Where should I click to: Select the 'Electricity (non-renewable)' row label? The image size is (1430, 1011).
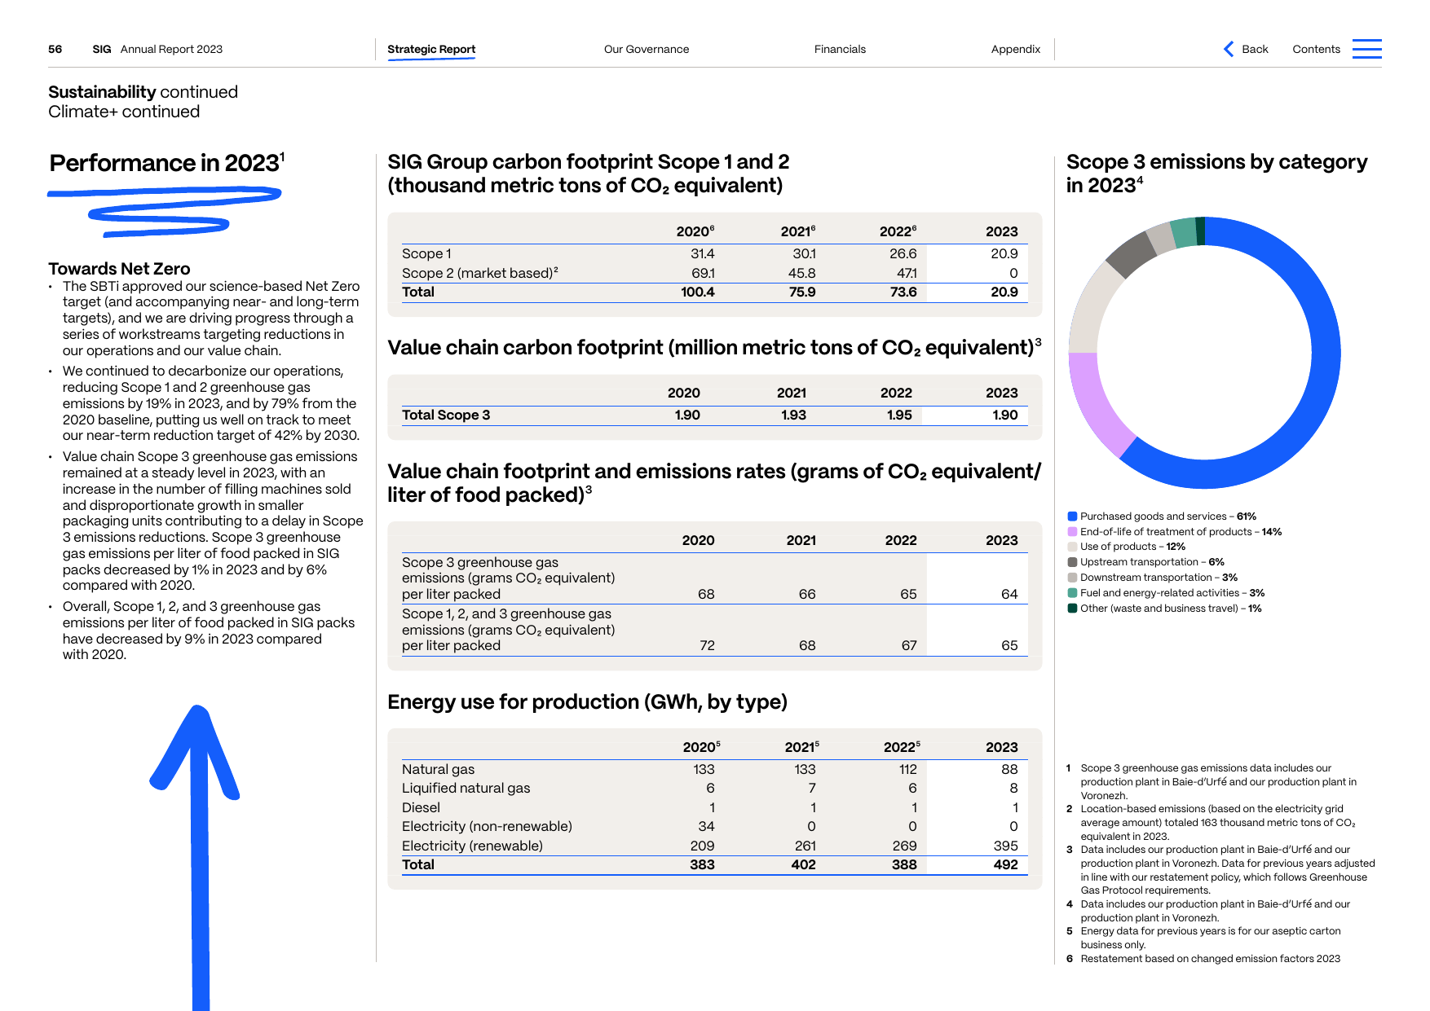click(487, 826)
